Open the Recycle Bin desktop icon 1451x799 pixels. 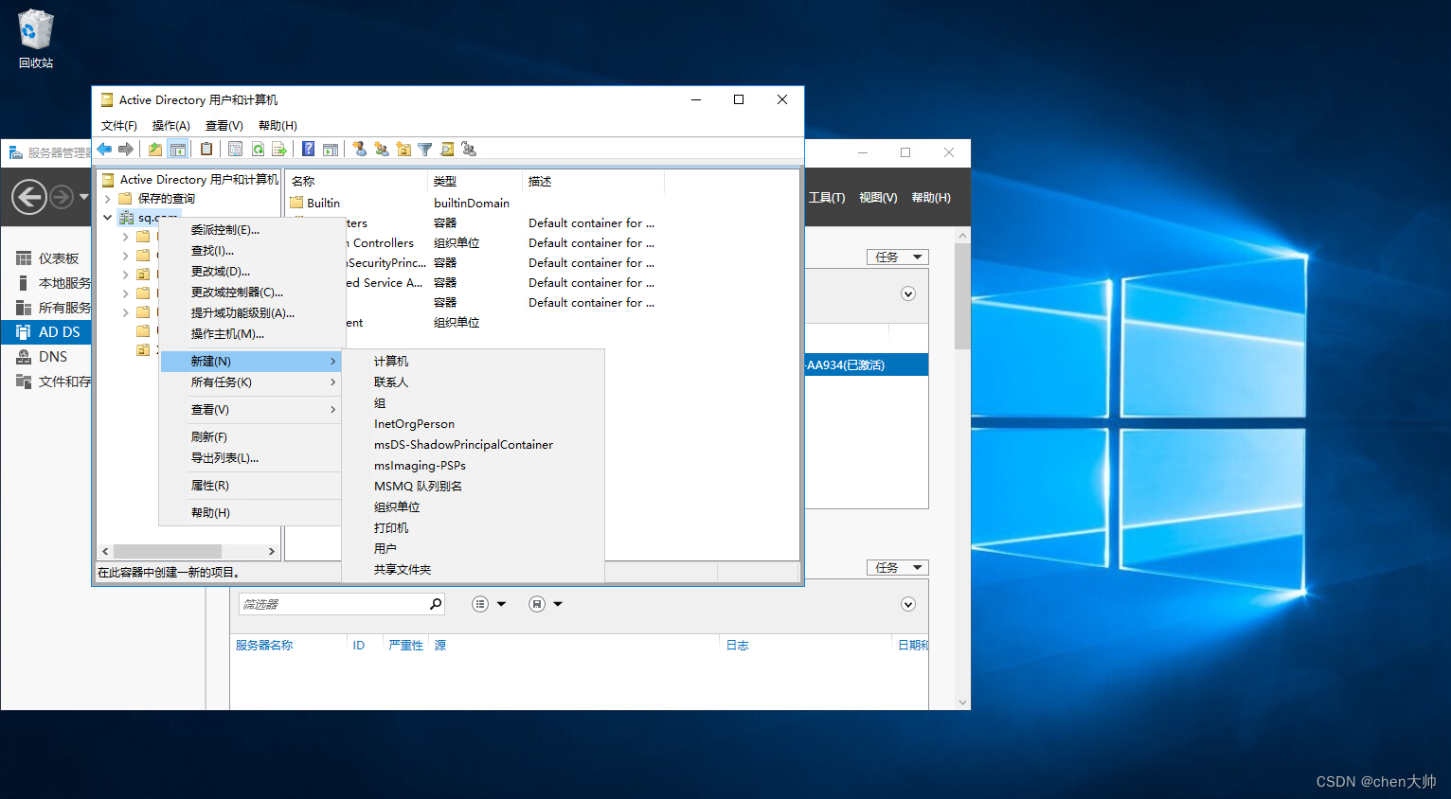click(x=36, y=39)
